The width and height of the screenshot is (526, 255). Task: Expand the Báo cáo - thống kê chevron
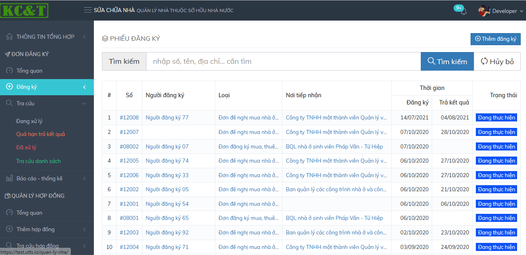[x=85, y=178]
